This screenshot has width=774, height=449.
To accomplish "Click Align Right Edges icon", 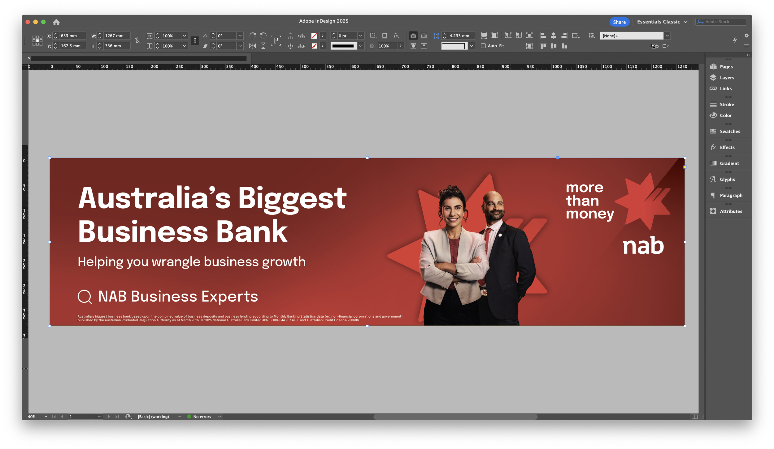I will [564, 36].
